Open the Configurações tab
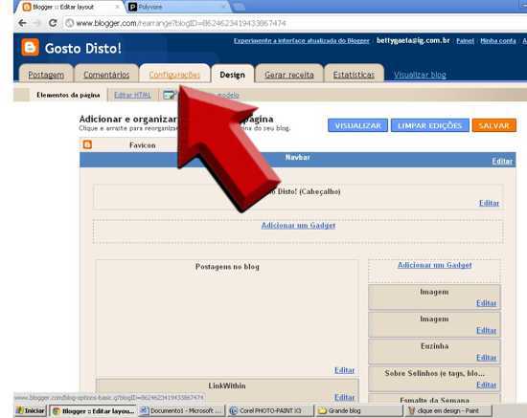527x418 pixels. [x=174, y=75]
